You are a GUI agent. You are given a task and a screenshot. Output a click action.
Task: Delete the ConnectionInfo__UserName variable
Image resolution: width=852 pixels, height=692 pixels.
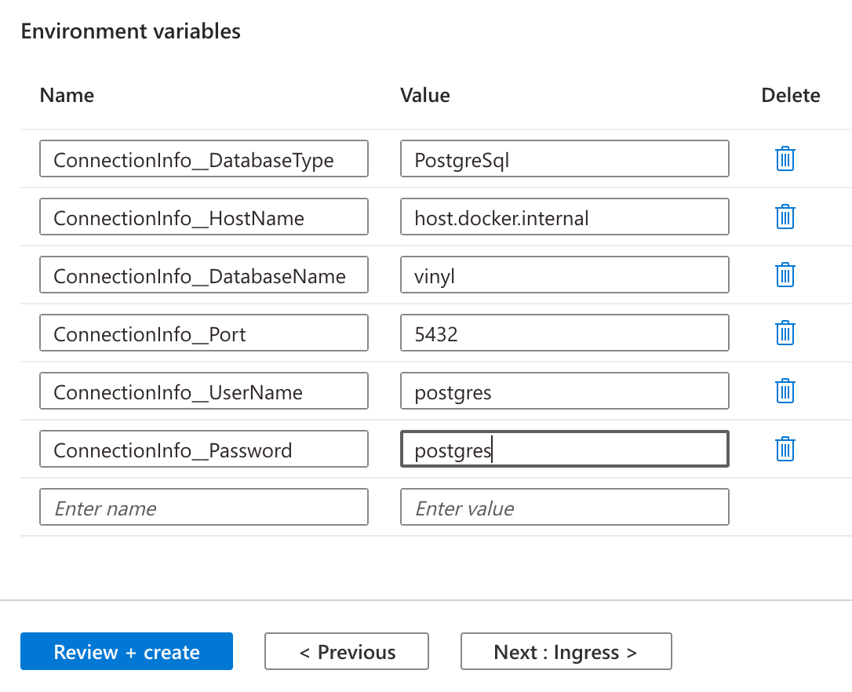pyautogui.click(x=785, y=391)
